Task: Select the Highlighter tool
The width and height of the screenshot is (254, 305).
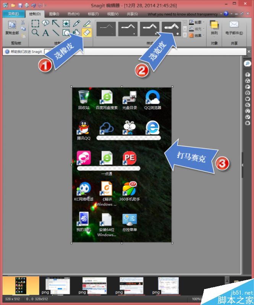Action: [x=87, y=24]
